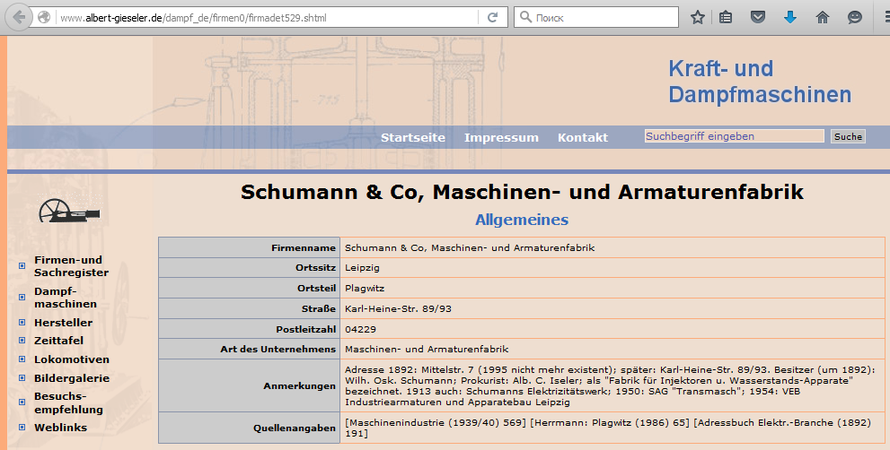Screen dimensions: 890x450
Task: Click the Kraft- und Dampfmaschinen site title
Action: coord(760,81)
